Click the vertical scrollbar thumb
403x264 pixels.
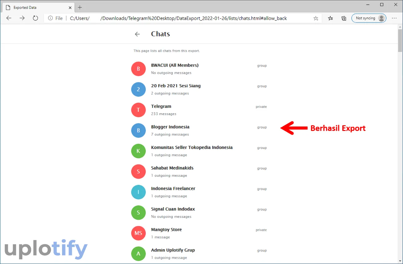click(x=400, y=40)
